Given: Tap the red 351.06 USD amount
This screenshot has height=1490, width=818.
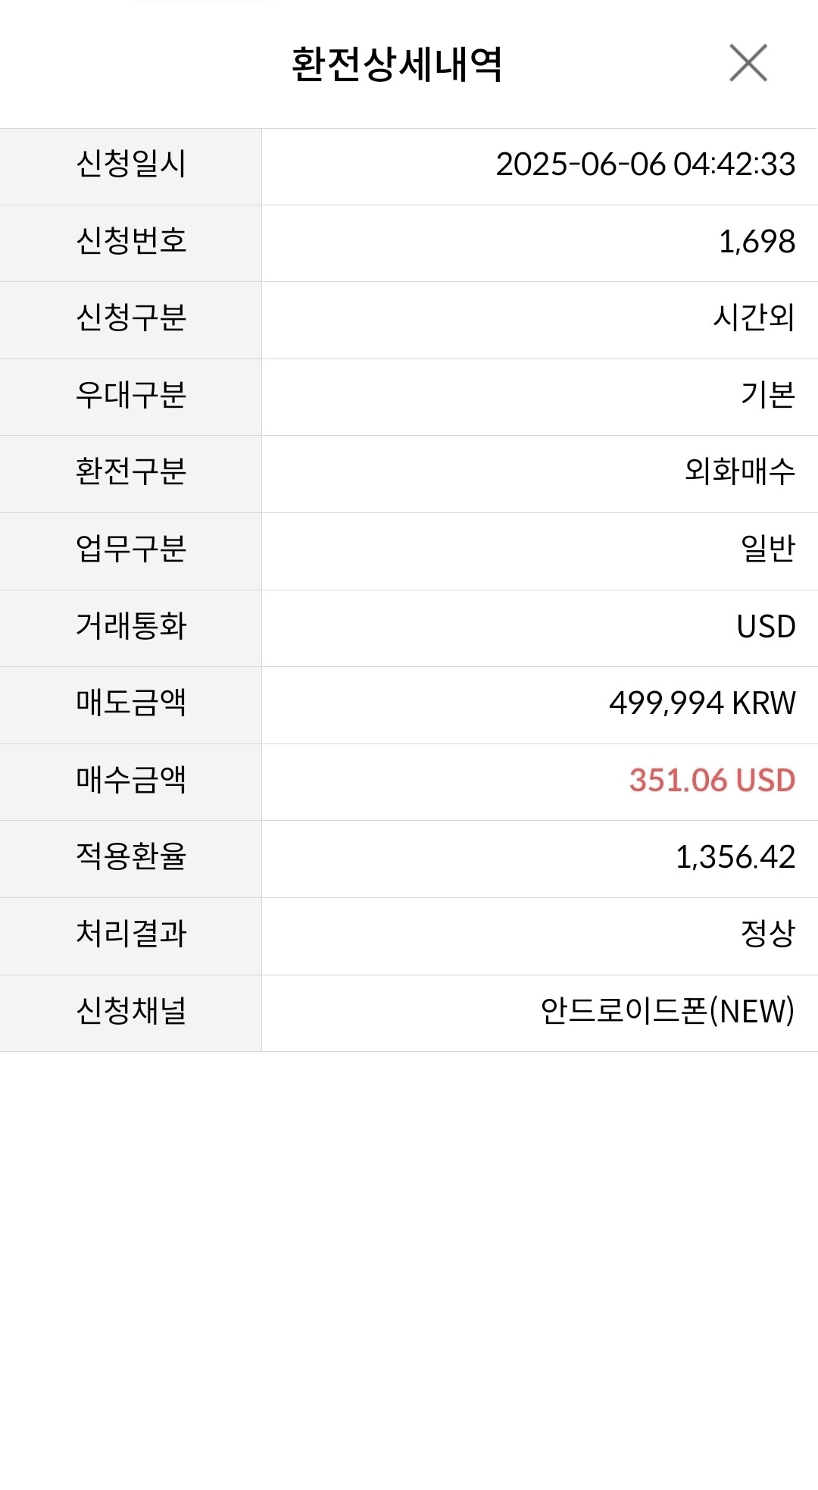Looking at the screenshot, I should coord(712,781).
